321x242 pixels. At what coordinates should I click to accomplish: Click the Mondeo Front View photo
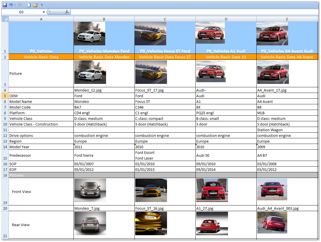pyautogui.click(x=90, y=190)
